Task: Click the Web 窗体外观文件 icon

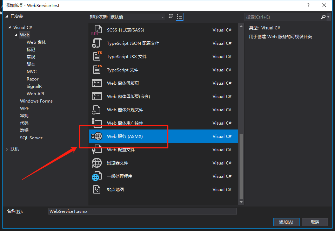Action: [x=96, y=110]
